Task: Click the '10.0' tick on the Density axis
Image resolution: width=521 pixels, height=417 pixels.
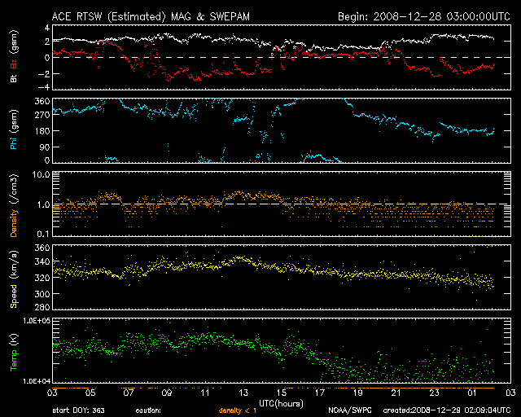Action: [41, 174]
